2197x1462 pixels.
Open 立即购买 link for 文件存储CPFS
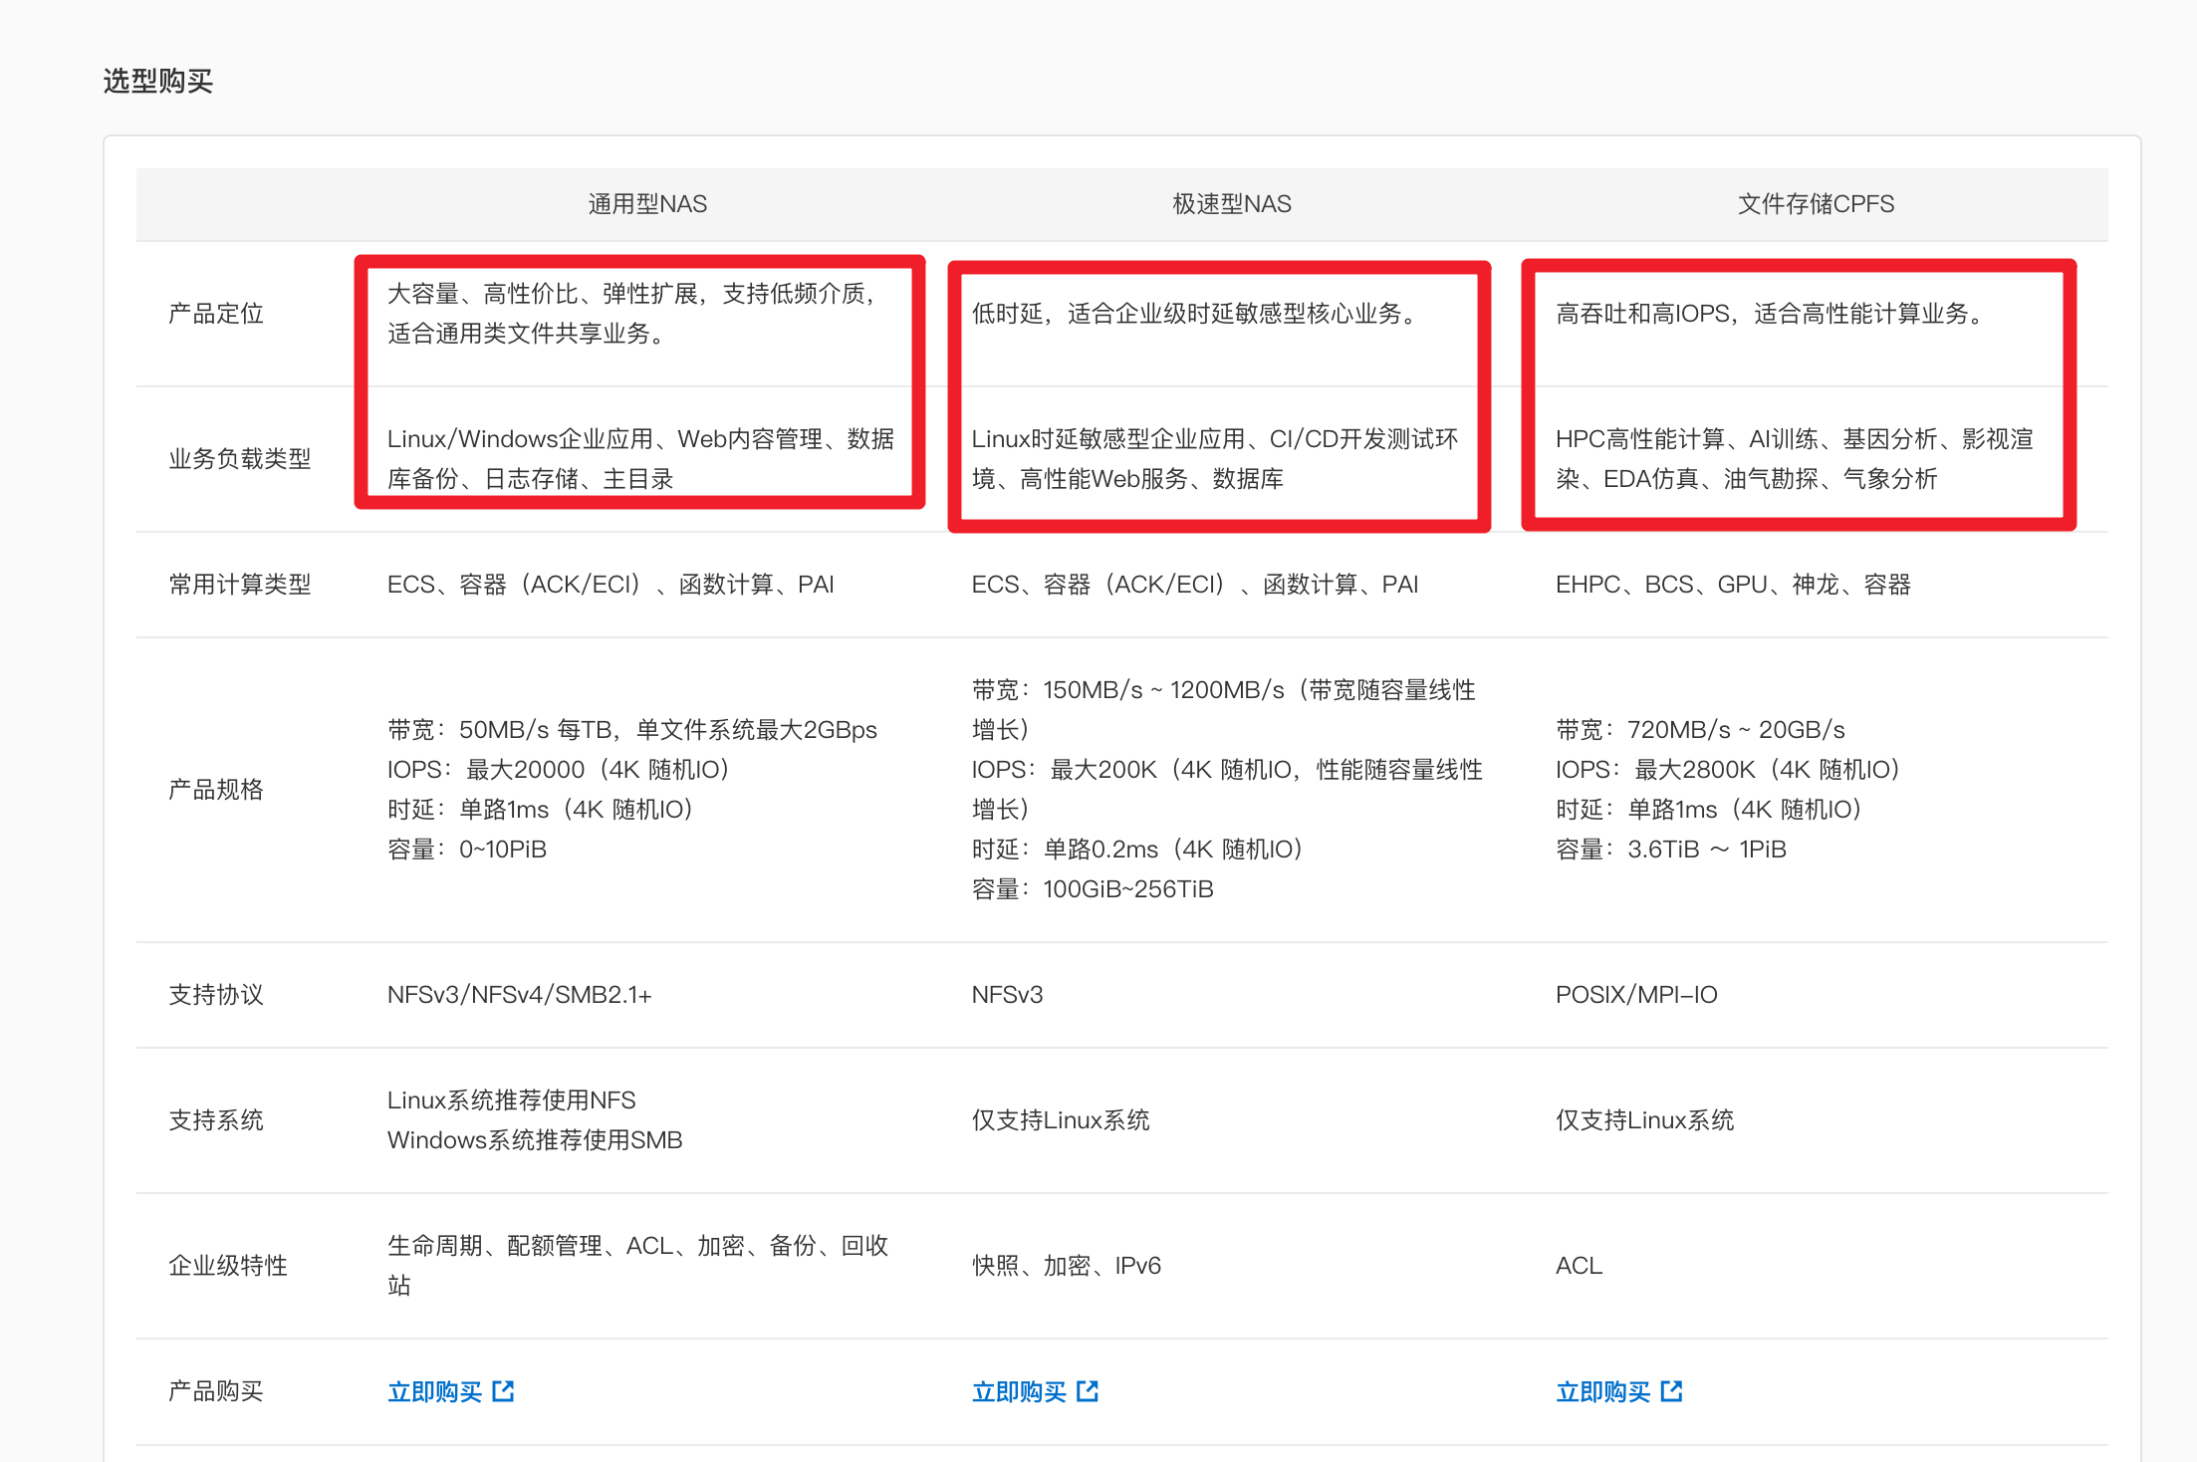(x=1602, y=1391)
